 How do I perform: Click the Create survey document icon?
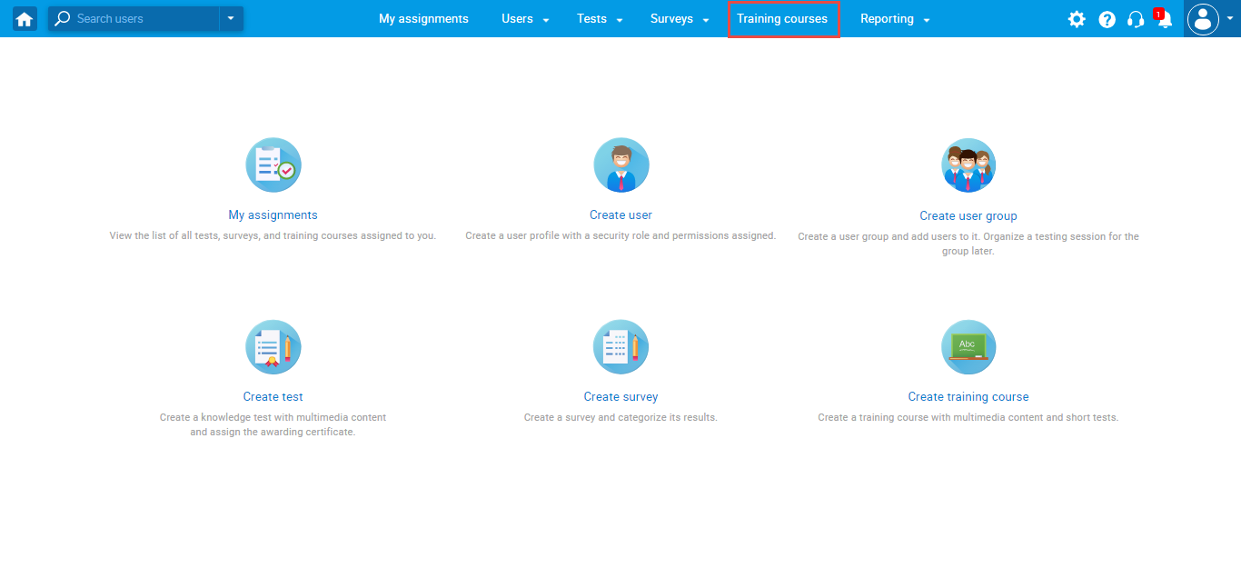click(x=621, y=347)
